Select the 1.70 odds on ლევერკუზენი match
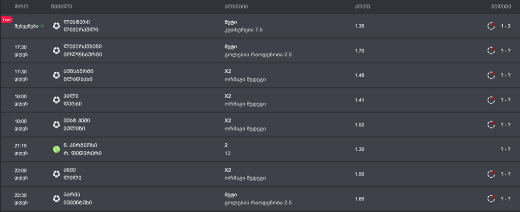This screenshot has height=212, width=520. click(360, 51)
